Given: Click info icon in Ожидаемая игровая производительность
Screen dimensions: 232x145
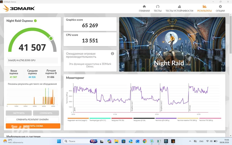Looking at the screenshot, I should [112, 54].
